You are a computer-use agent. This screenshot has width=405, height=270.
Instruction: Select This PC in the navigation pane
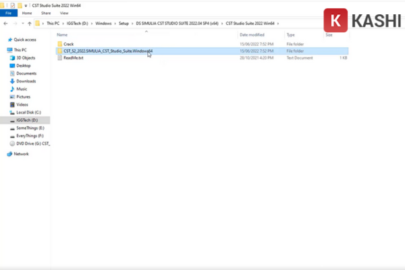coord(20,50)
